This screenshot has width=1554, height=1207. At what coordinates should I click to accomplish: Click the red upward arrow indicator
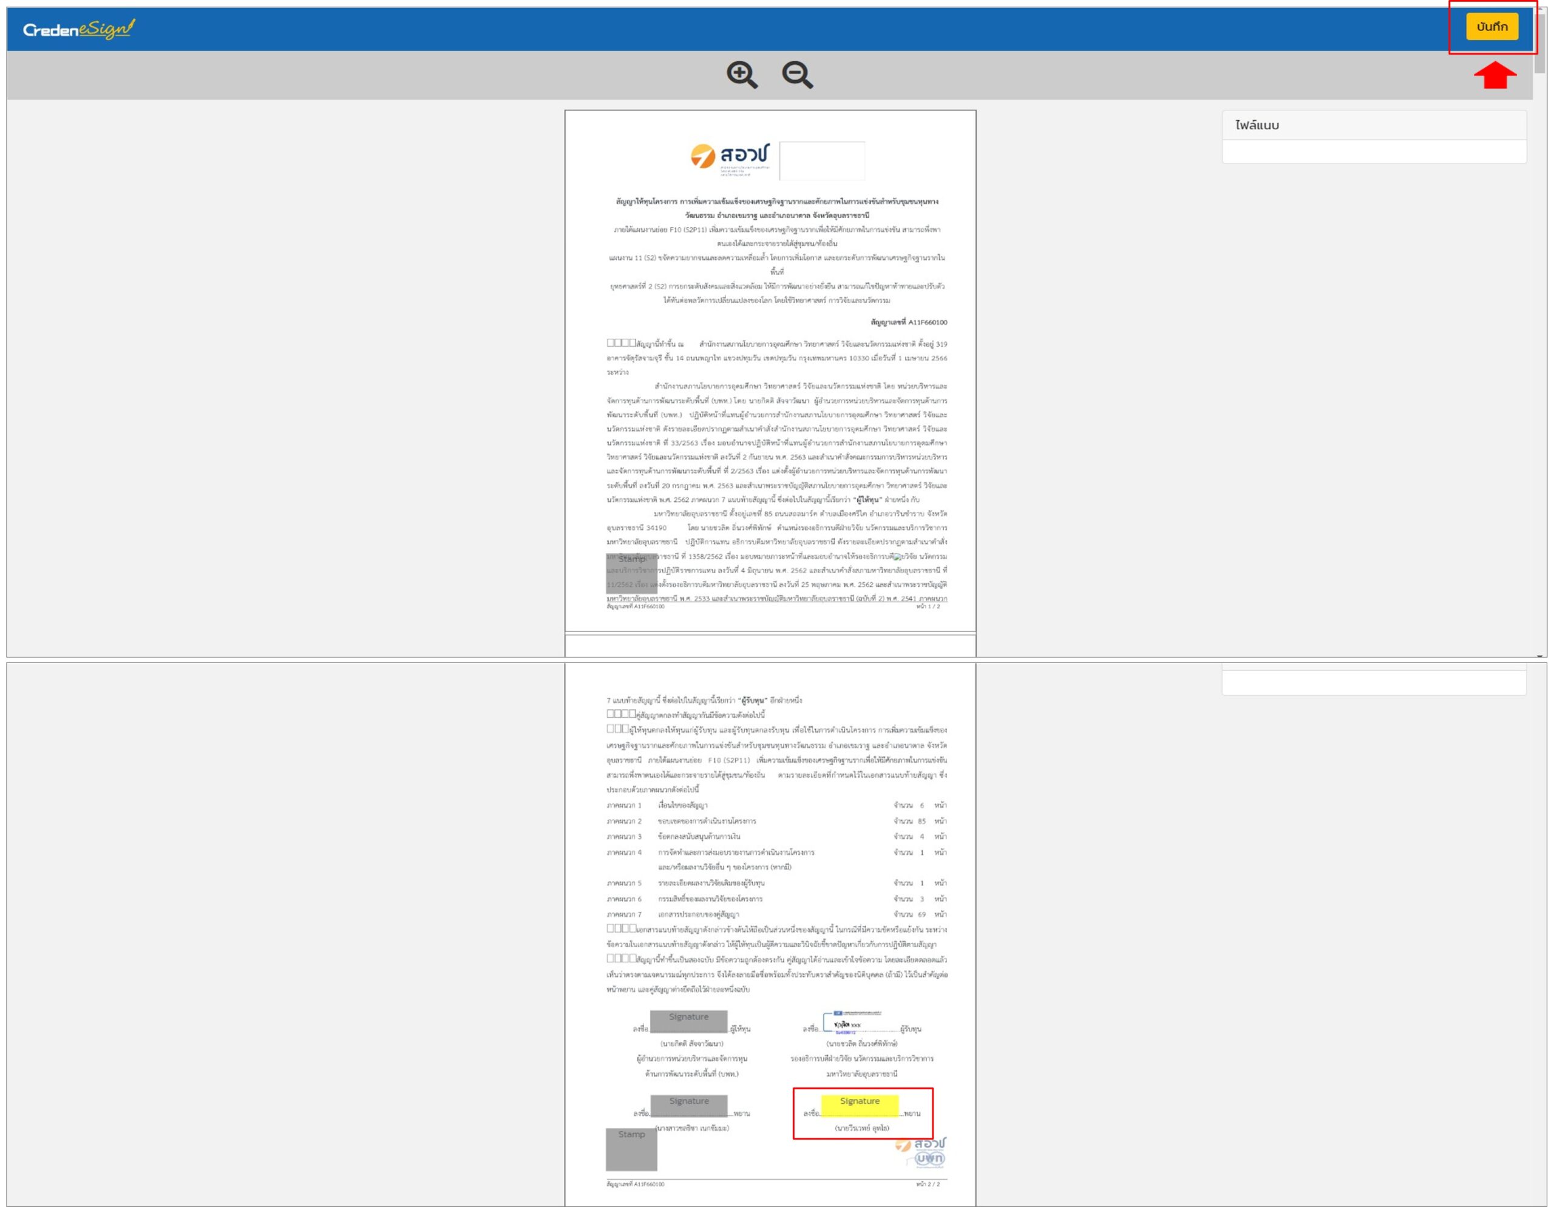coord(1495,75)
